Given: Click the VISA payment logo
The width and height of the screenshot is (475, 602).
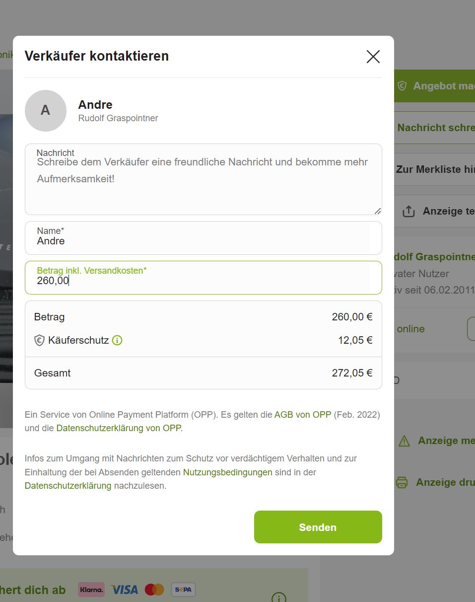Looking at the screenshot, I should [125, 590].
